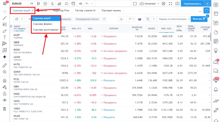Viewport: 220px width, 122px height.
Task: Sort by the РЫН. КАП. column
Action: (167, 28)
